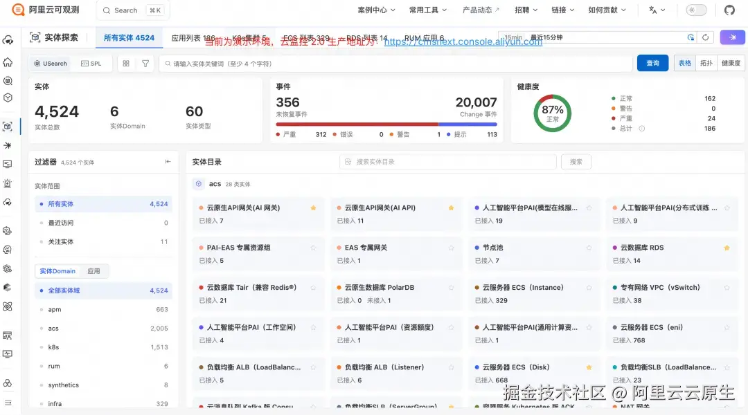
Task: Open the cmsnext.console.aliyun.com link
Action: (463, 41)
